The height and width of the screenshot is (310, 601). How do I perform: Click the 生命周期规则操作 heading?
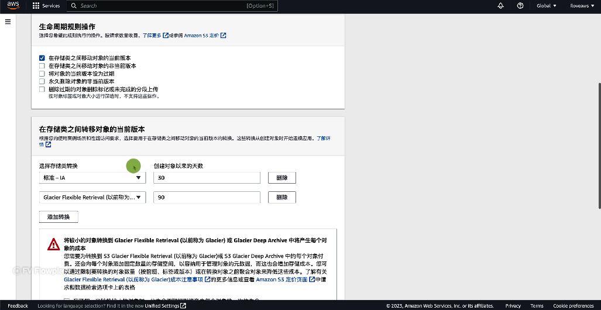click(67, 26)
